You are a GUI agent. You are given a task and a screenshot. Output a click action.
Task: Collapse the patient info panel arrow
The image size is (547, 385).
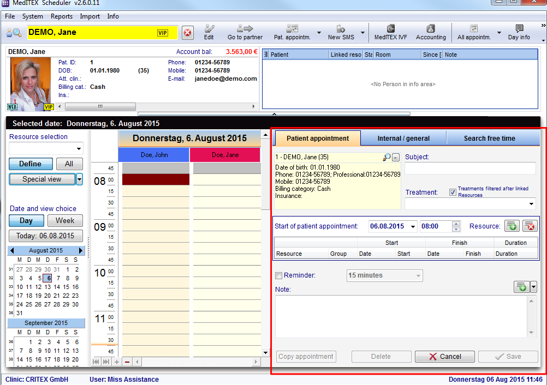point(274,114)
